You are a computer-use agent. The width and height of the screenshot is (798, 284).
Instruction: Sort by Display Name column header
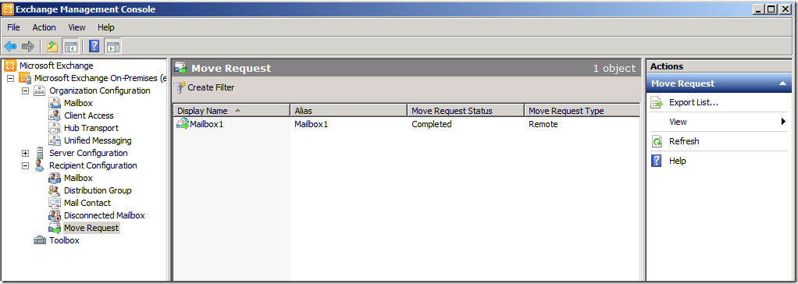coord(232,111)
